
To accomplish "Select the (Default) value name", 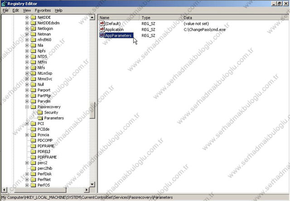I will (x=113, y=24).
